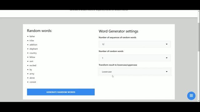
Task: Click the Generate Random Words button
Action: (61, 92)
